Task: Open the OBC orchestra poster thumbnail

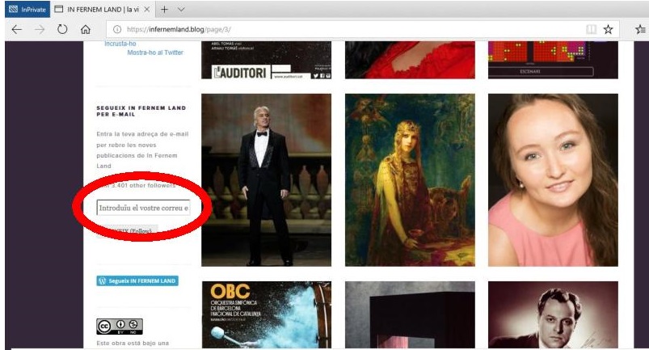Action: (x=266, y=314)
